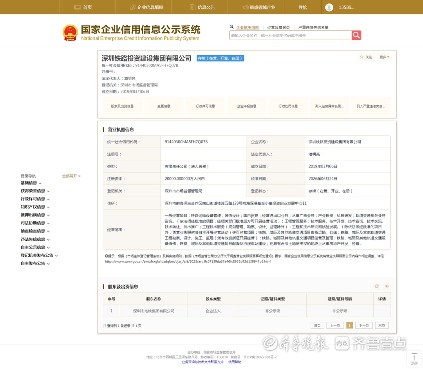This screenshot has height=369, width=423.
Task: Select the 严重违法失信名单 search tab
Action: pos(313,27)
